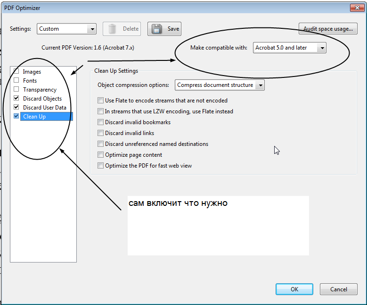This screenshot has width=367, height=305.
Task: Check LZW encoding use Flate instead
Action: tap(100, 111)
